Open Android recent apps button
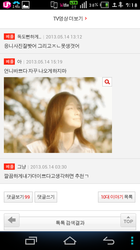 tap(31, 241)
